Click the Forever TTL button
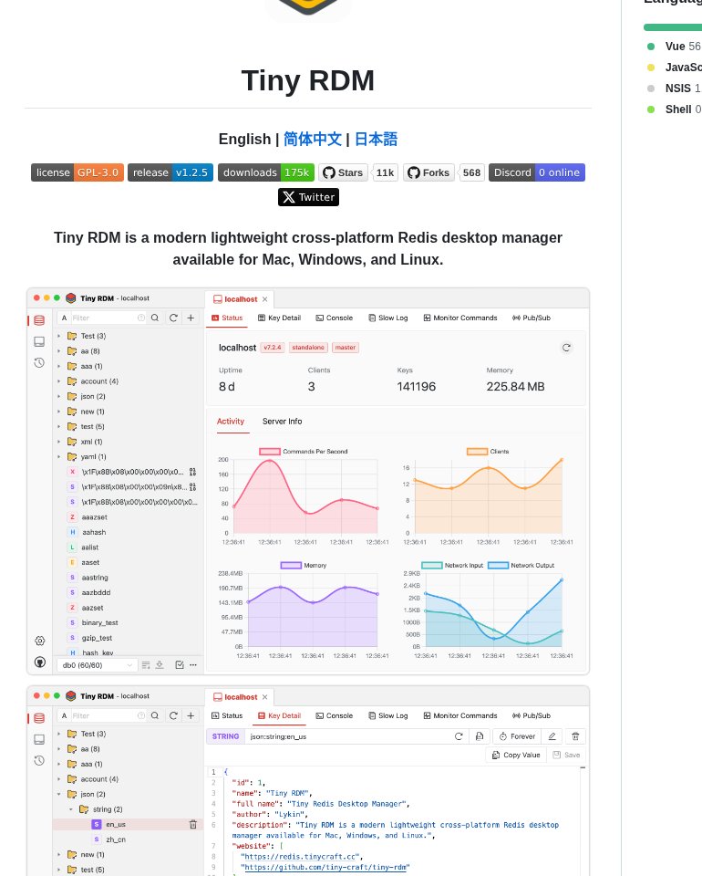702x876 pixels. (x=517, y=736)
